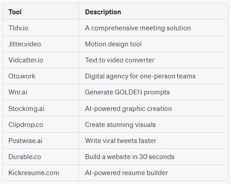Screen dimensions: 231x184
Task: Select 'Generate GOLDEN prompts' description
Action: click(128, 92)
